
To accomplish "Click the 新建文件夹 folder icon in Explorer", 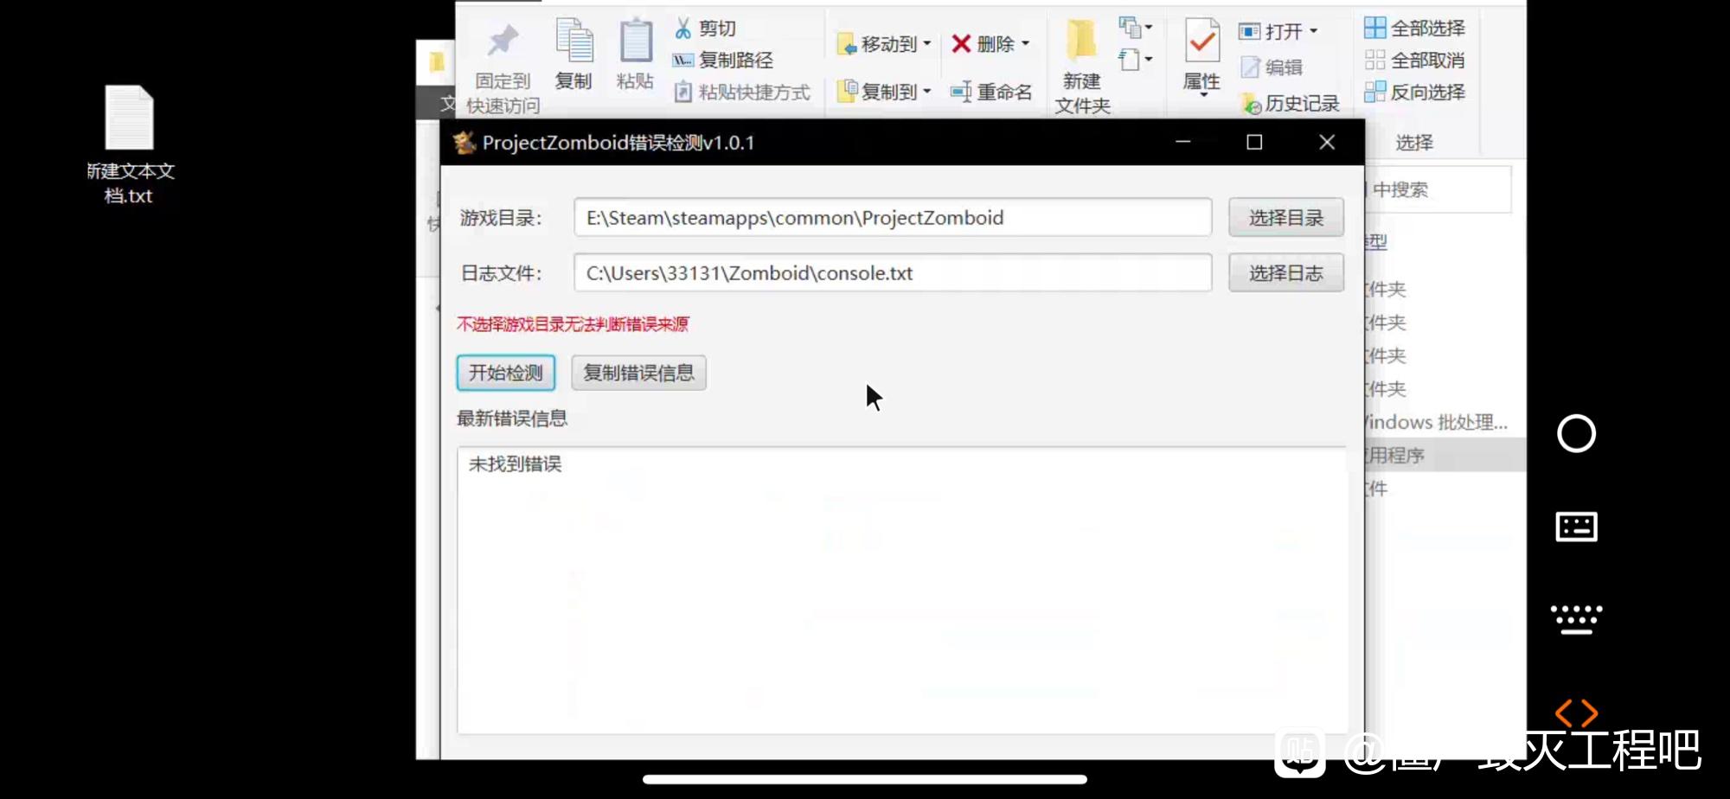I will point(1081,40).
